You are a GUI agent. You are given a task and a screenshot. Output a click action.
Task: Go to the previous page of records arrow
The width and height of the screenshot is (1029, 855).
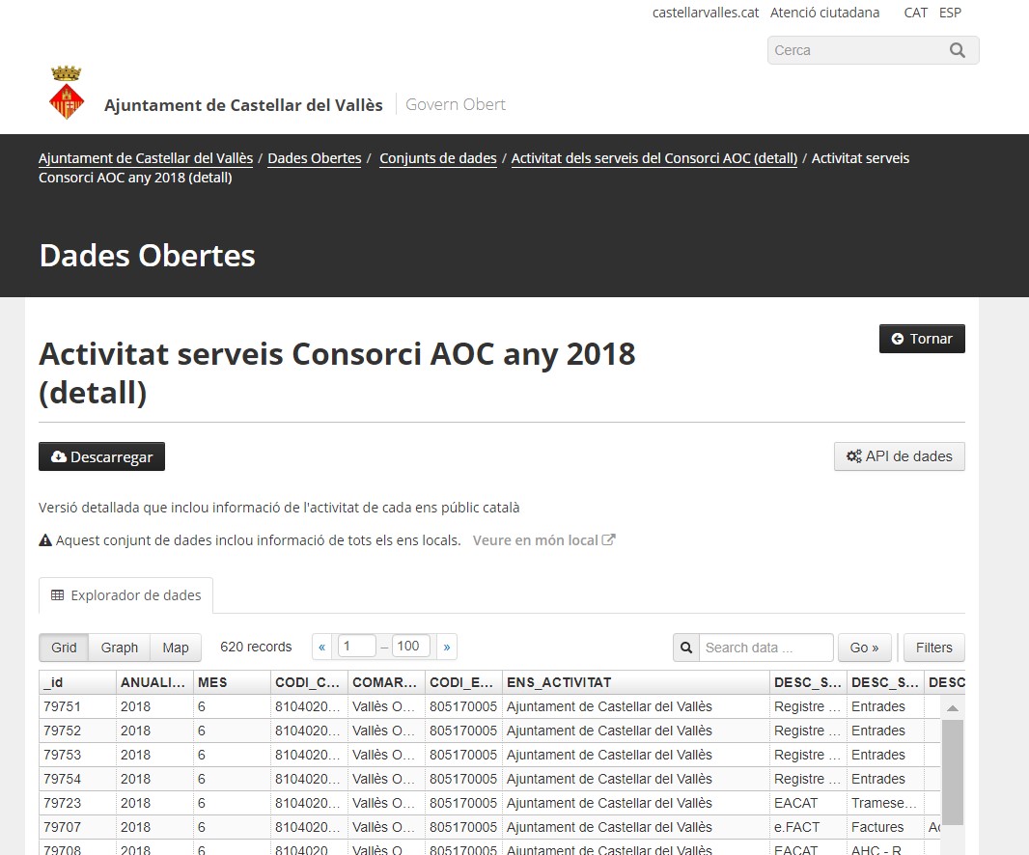click(x=322, y=647)
